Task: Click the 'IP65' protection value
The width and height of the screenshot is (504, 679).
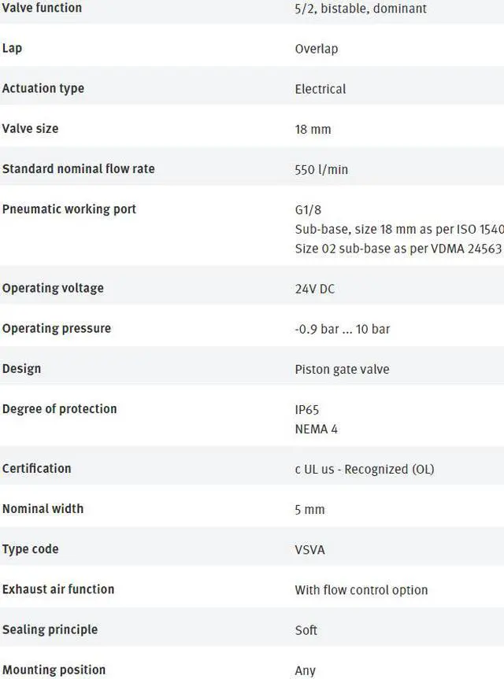Action: coord(306,410)
